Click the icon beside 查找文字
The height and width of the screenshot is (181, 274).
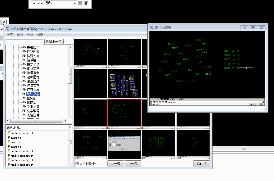pos(24,68)
